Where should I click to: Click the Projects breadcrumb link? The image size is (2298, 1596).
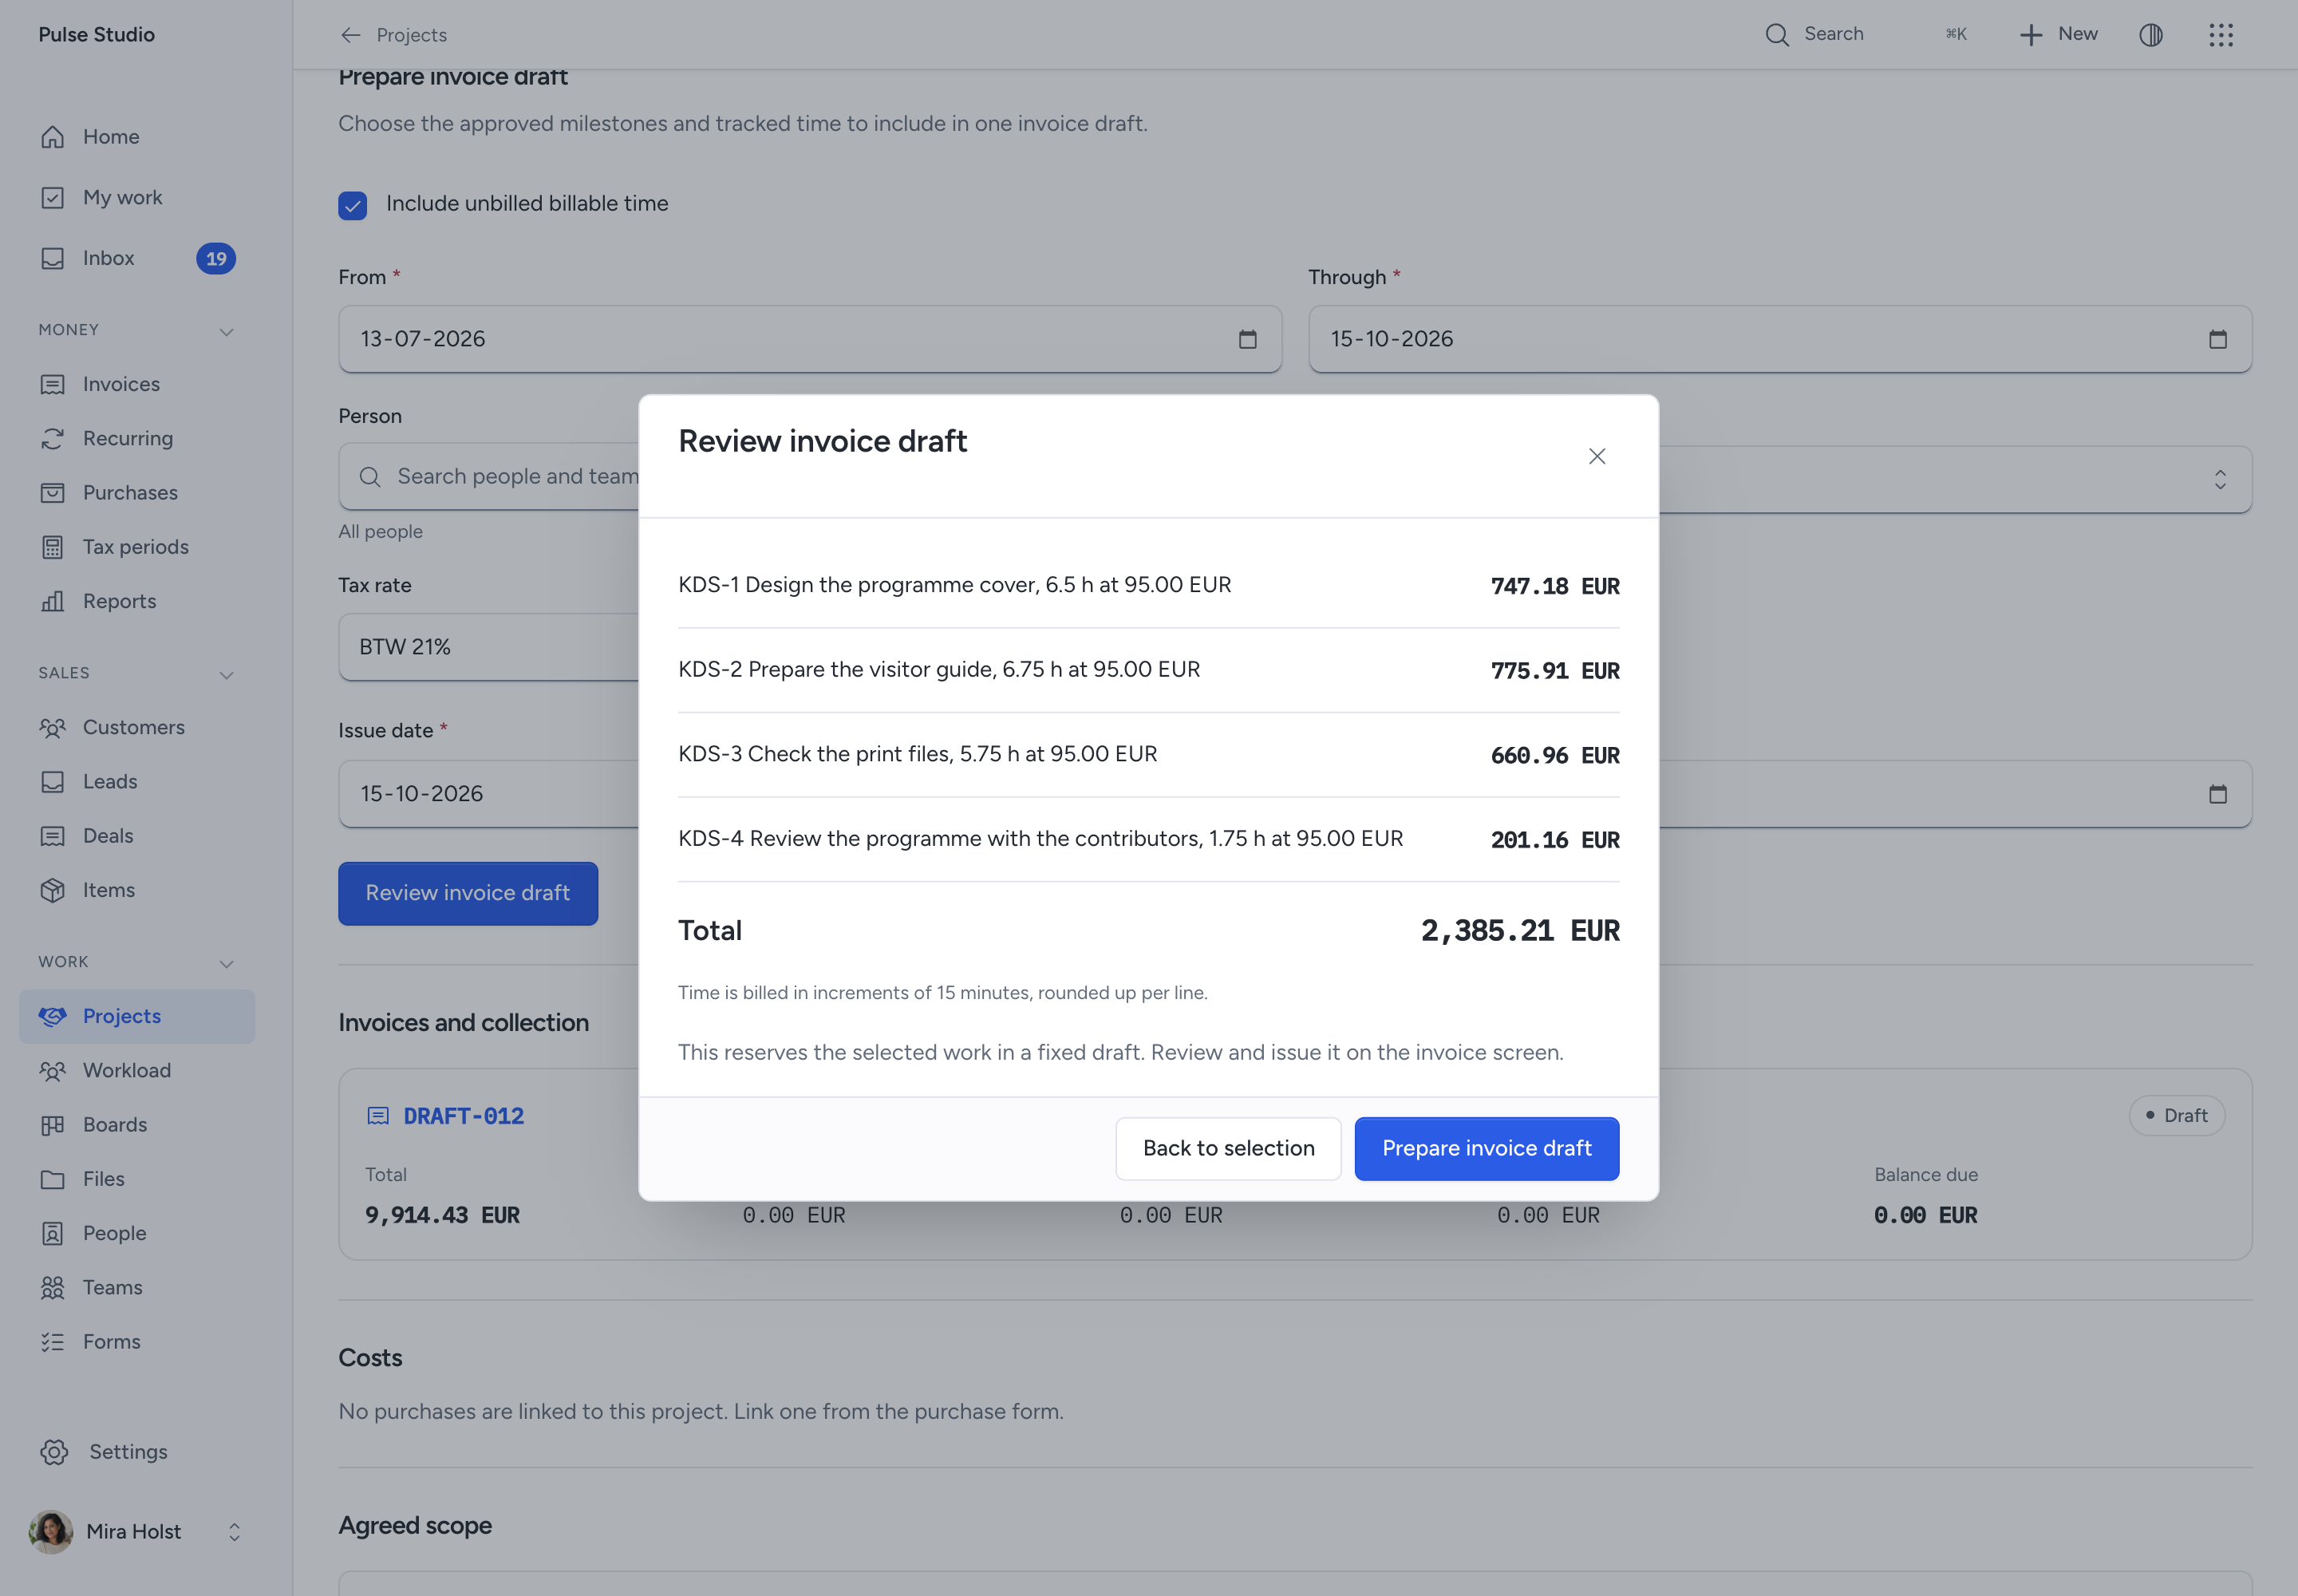coord(411,35)
